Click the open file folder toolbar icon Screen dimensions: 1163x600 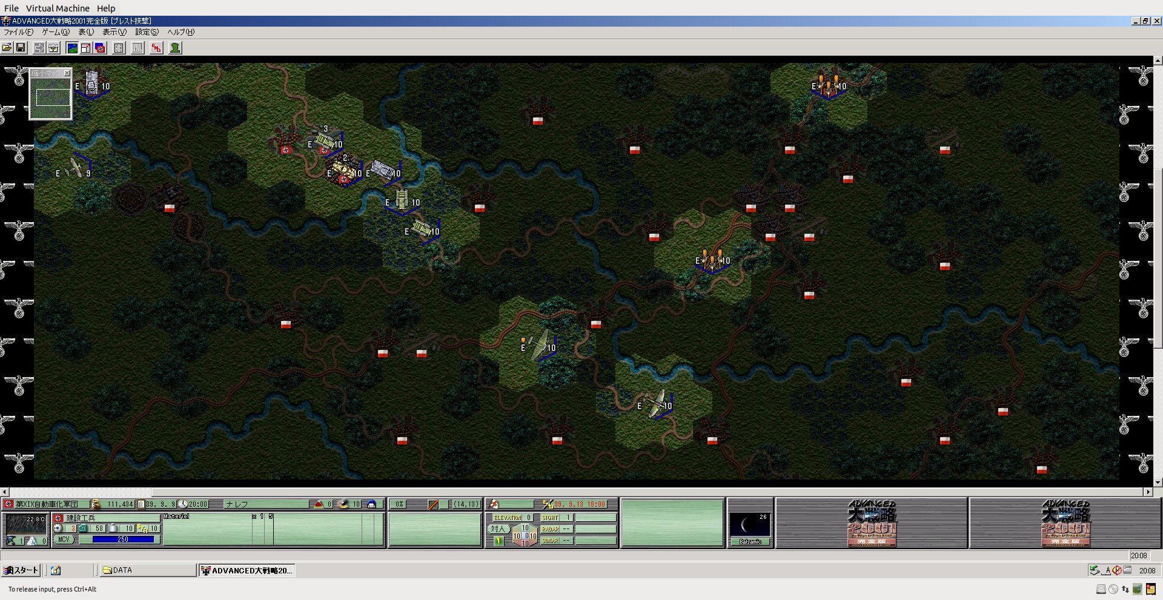[7, 48]
